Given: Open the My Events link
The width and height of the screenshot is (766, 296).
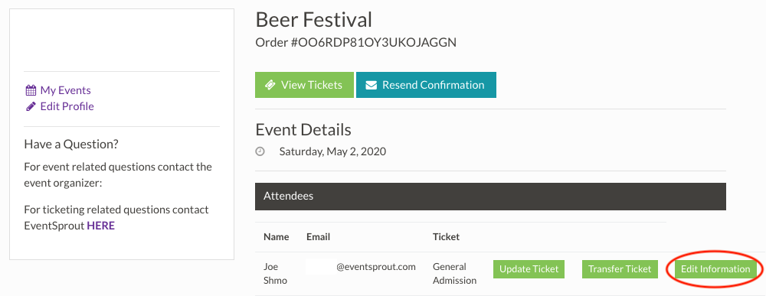Looking at the screenshot, I should click(x=65, y=90).
